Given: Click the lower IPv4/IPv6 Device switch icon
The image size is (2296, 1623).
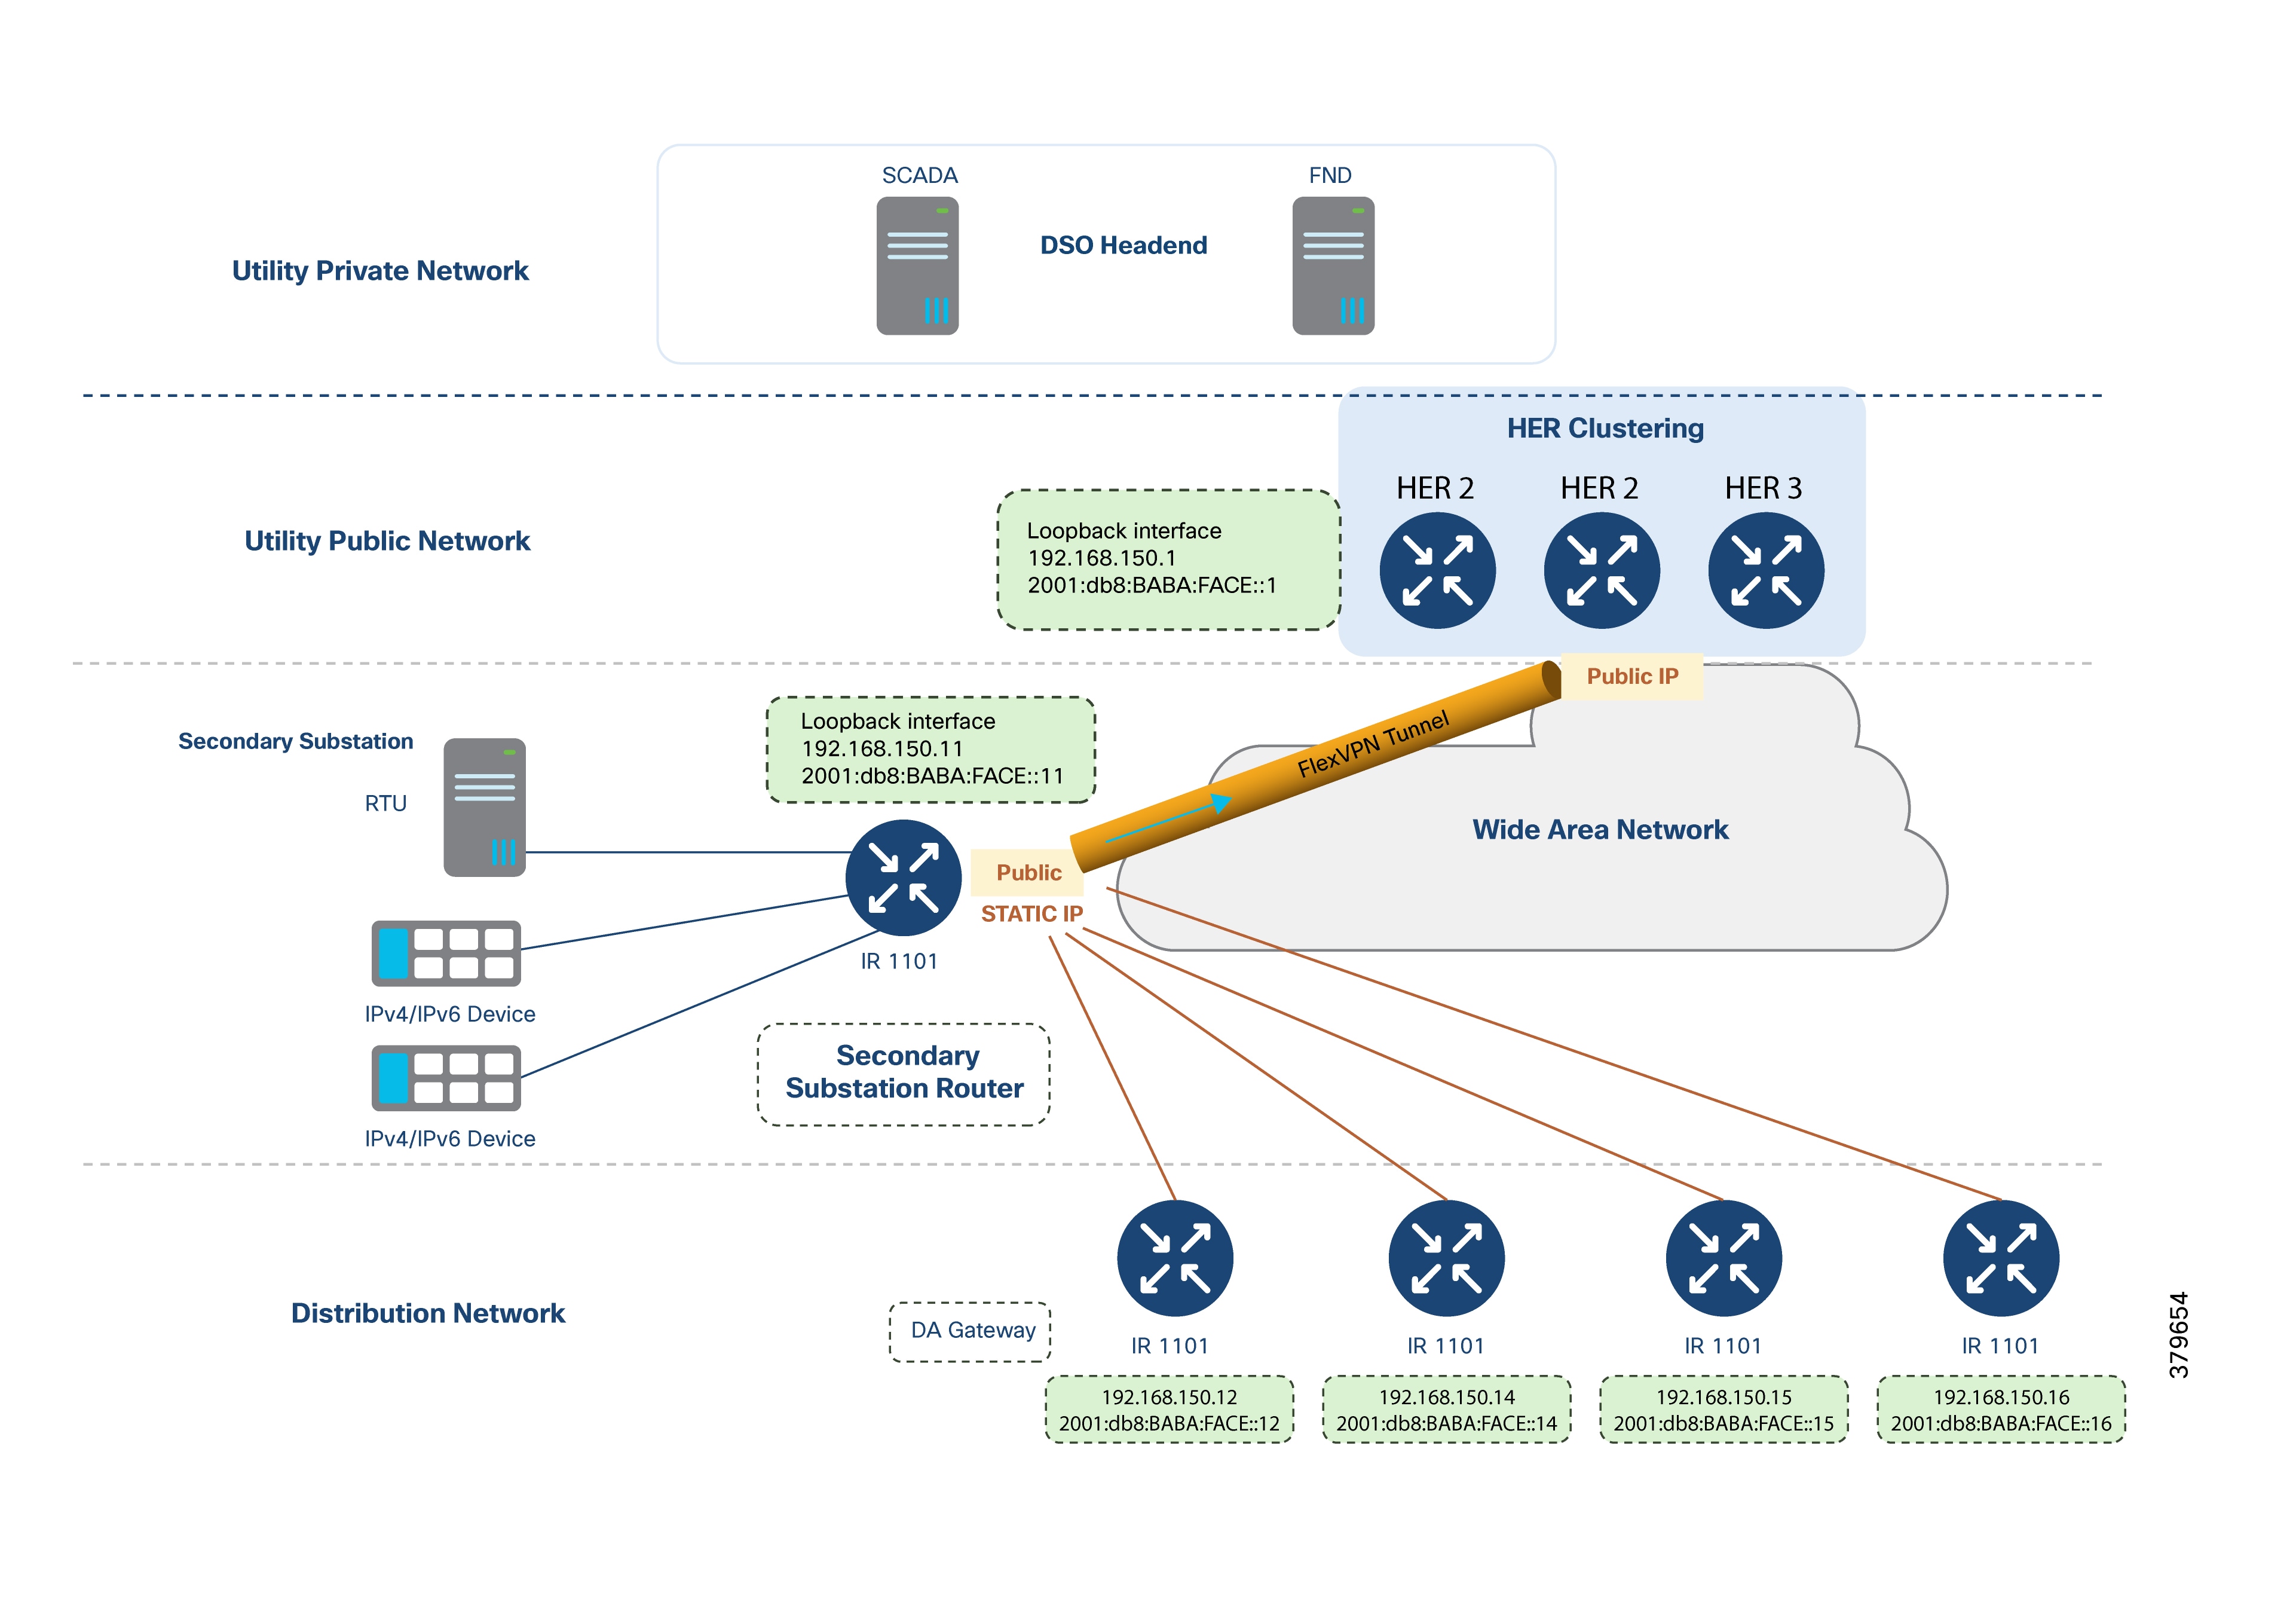Looking at the screenshot, I should click(x=446, y=1078).
